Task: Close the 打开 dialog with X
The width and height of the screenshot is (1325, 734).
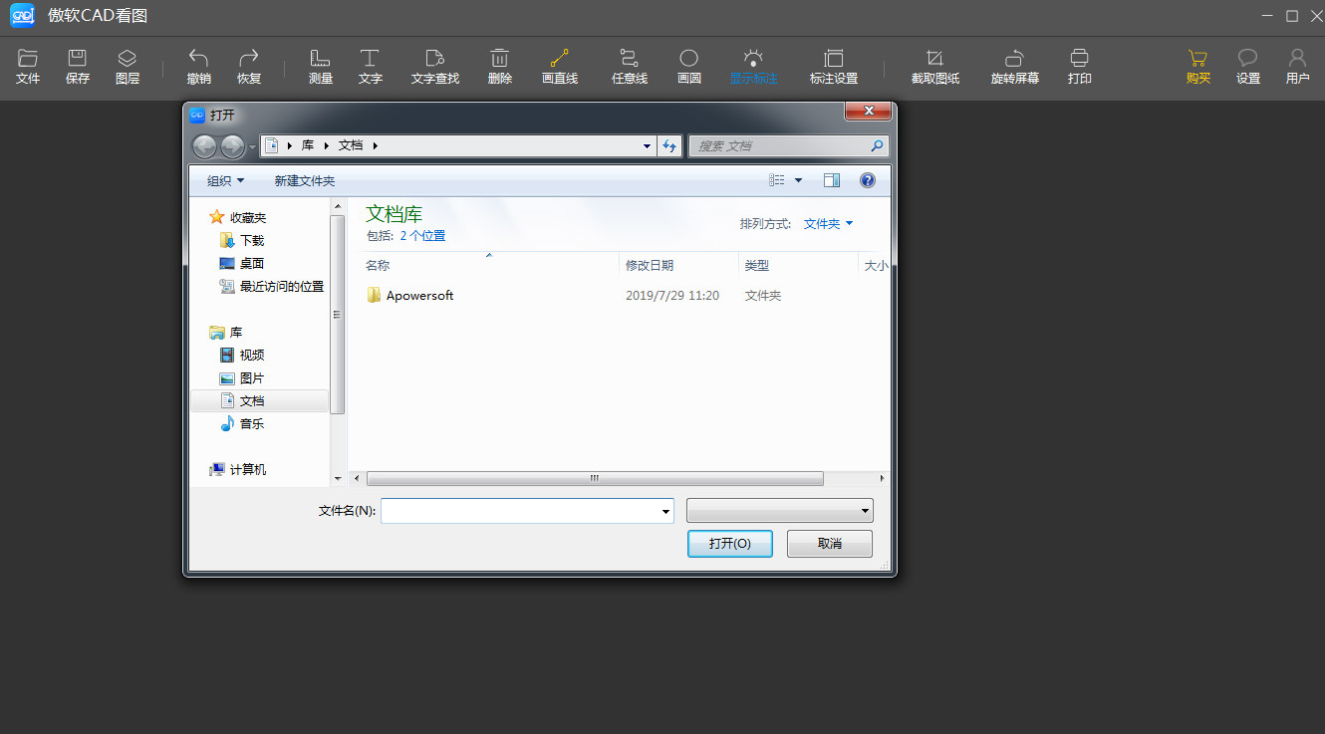Action: pyautogui.click(x=867, y=111)
